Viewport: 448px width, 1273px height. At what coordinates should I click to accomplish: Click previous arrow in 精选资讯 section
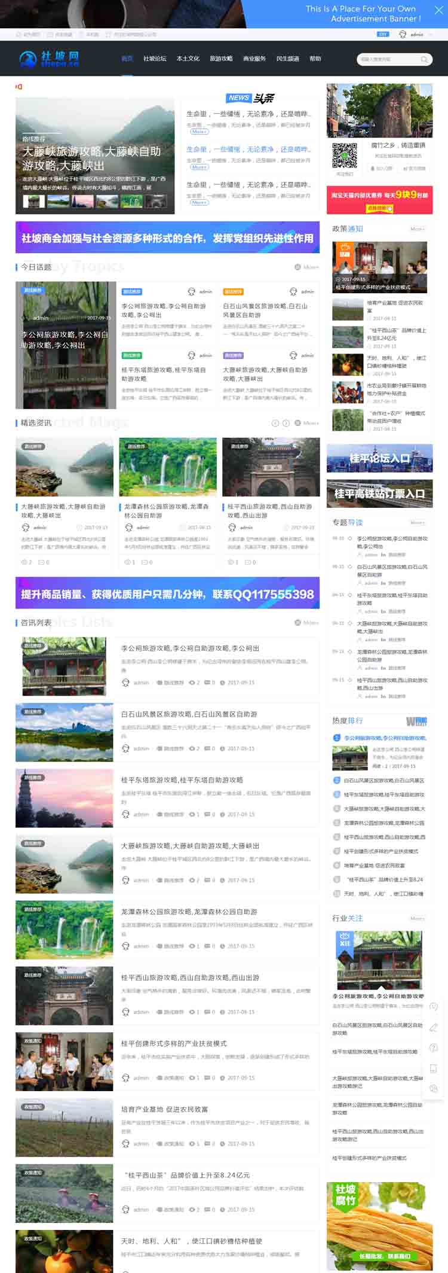[x=275, y=423]
